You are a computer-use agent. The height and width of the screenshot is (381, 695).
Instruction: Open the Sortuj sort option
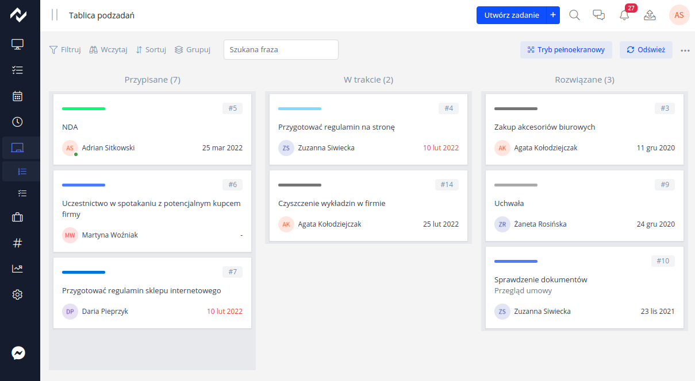coord(151,50)
